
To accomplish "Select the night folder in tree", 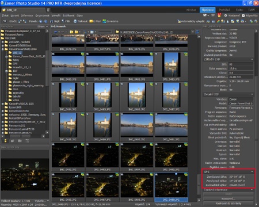I will click(x=16, y=78).
